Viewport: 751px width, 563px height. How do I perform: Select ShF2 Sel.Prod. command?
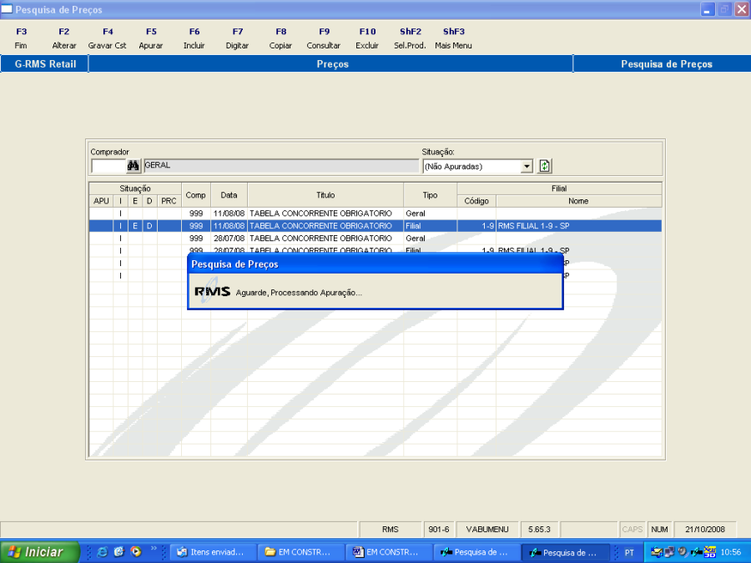click(x=411, y=38)
